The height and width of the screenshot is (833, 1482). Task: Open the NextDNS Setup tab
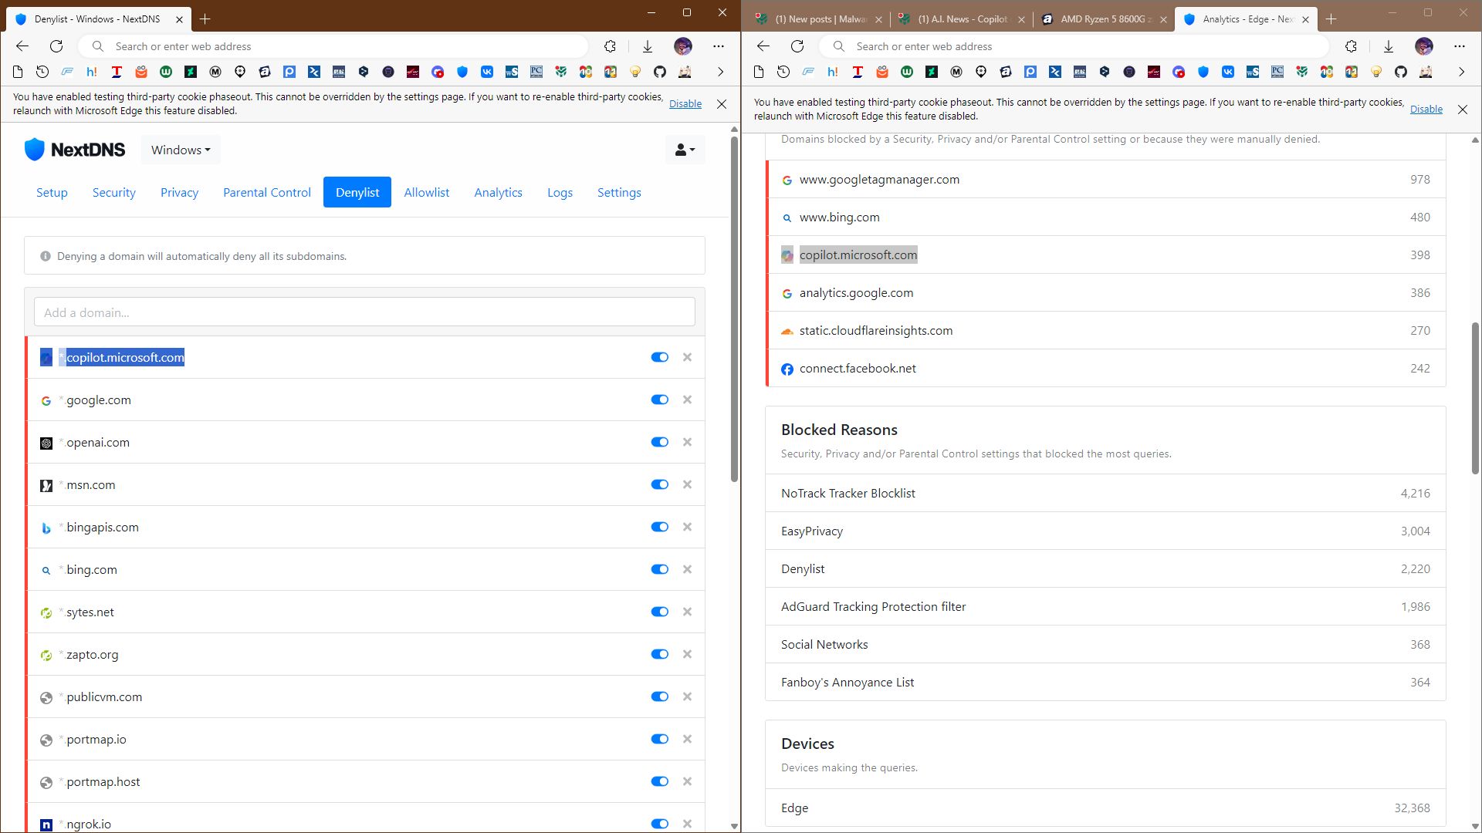tap(52, 192)
